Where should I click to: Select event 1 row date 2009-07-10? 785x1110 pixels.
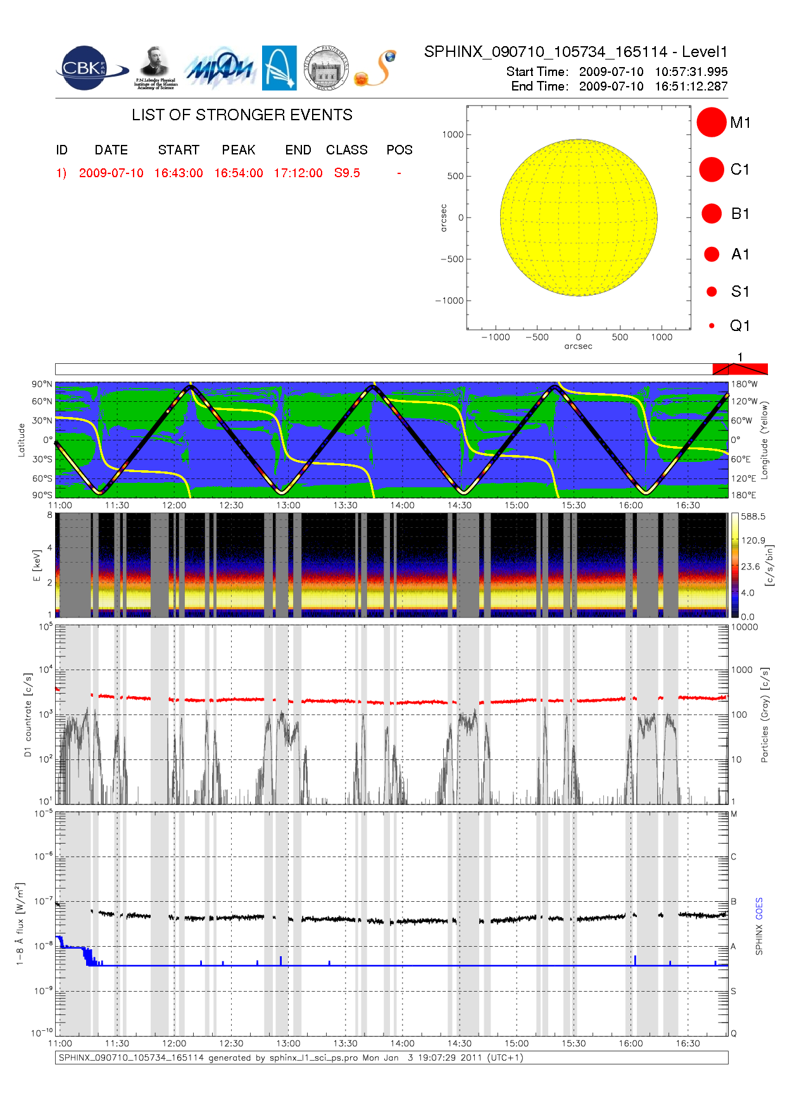(x=111, y=173)
